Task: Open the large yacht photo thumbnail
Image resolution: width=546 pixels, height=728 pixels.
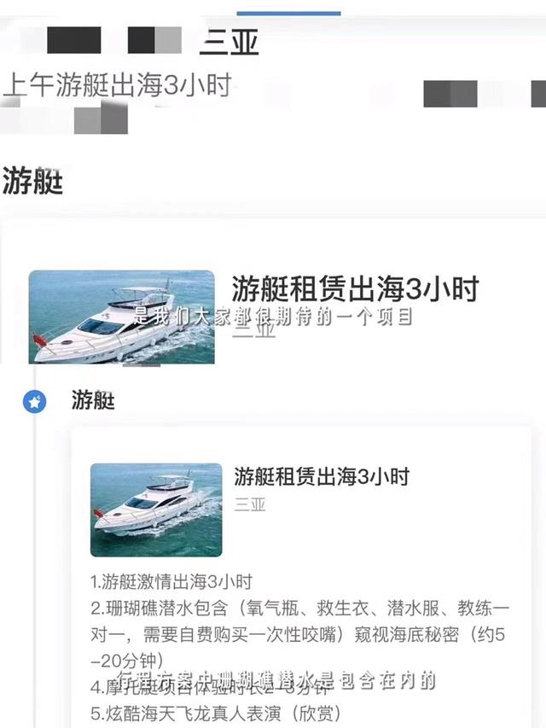Action: tap(122, 317)
